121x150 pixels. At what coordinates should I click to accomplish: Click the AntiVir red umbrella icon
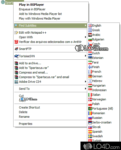pyautogui.click(x=16, y=42)
